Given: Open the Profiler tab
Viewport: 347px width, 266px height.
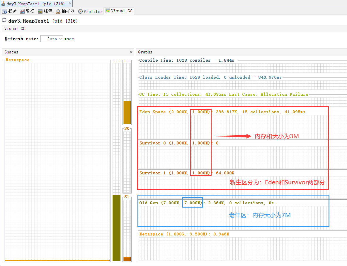Looking at the screenshot, I should (90, 11).
